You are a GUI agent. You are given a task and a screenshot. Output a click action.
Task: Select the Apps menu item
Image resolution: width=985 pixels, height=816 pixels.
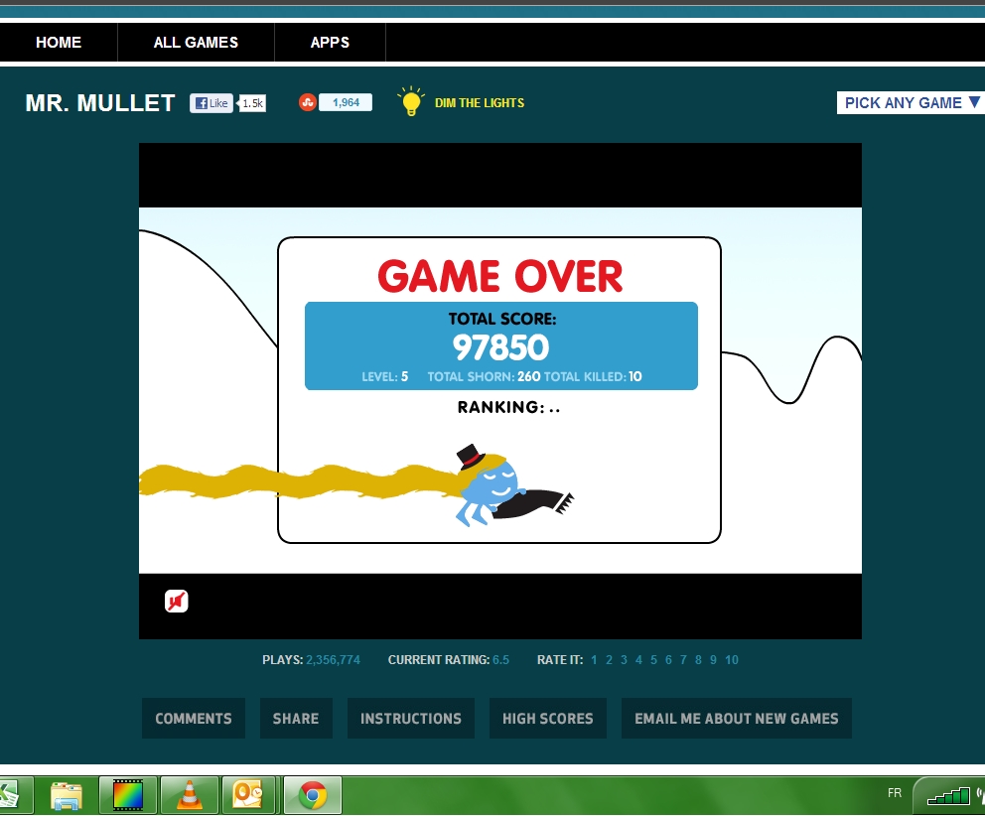330,43
